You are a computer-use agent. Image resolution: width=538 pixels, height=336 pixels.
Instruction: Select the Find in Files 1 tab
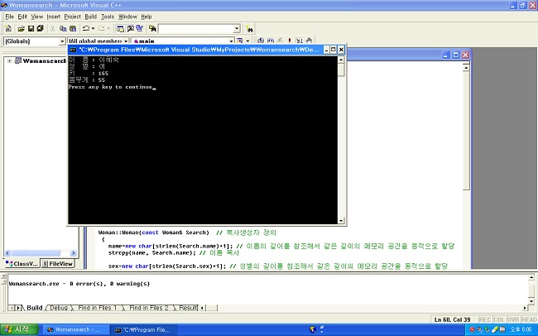click(x=95, y=308)
